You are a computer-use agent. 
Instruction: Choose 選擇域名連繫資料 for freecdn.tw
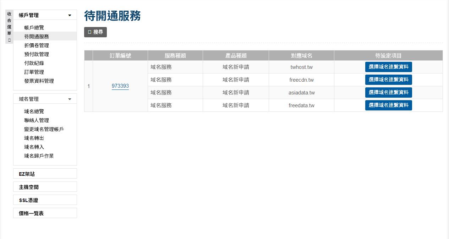click(x=389, y=80)
